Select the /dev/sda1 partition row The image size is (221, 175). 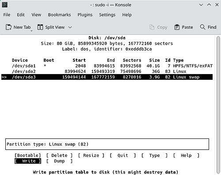(x=107, y=66)
